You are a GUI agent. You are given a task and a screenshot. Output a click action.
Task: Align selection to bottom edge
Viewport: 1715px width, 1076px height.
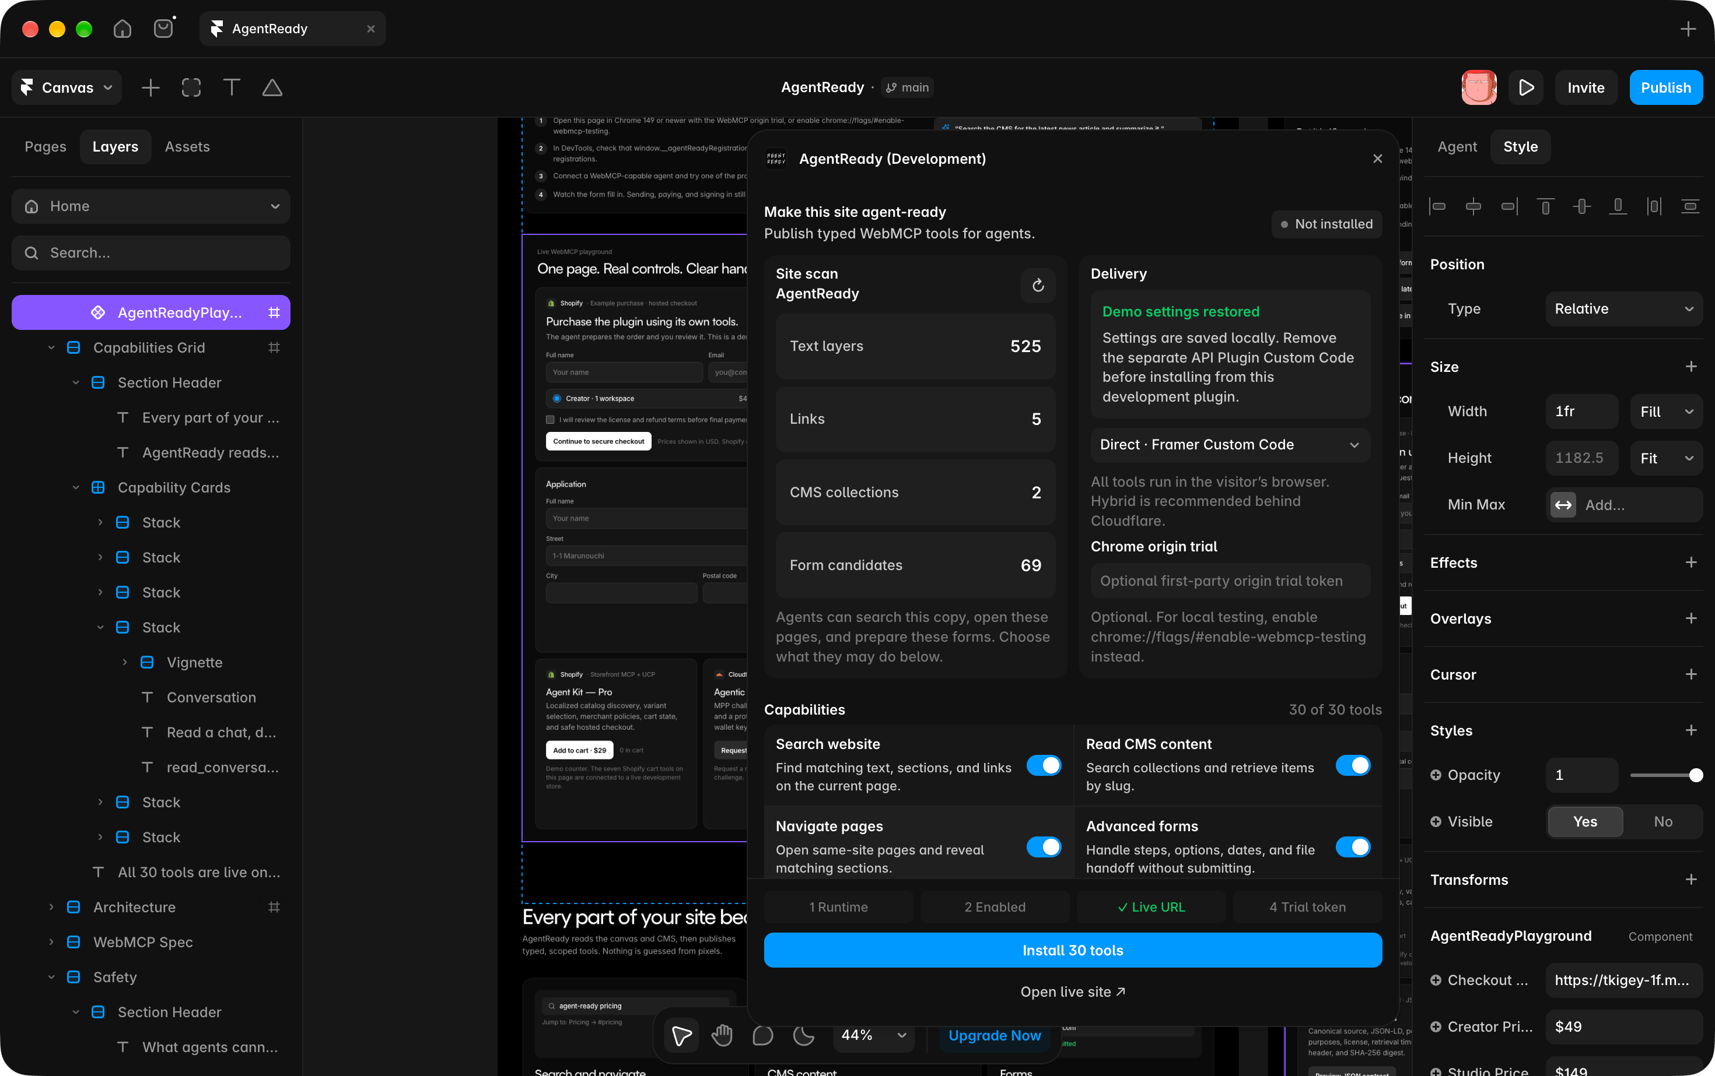tap(1618, 206)
